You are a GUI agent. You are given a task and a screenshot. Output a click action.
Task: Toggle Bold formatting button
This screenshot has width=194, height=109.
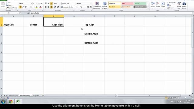click(20, 7)
